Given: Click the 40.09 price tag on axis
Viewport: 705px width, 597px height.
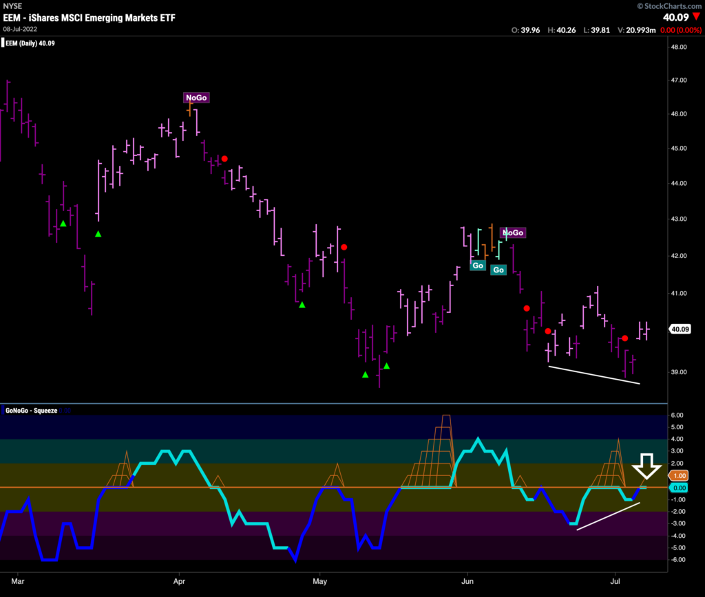Looking at the screenshot, I should (x=680, y=329).
